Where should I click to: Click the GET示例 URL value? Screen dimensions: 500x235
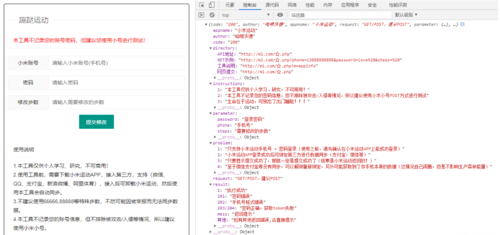[321, 60]
